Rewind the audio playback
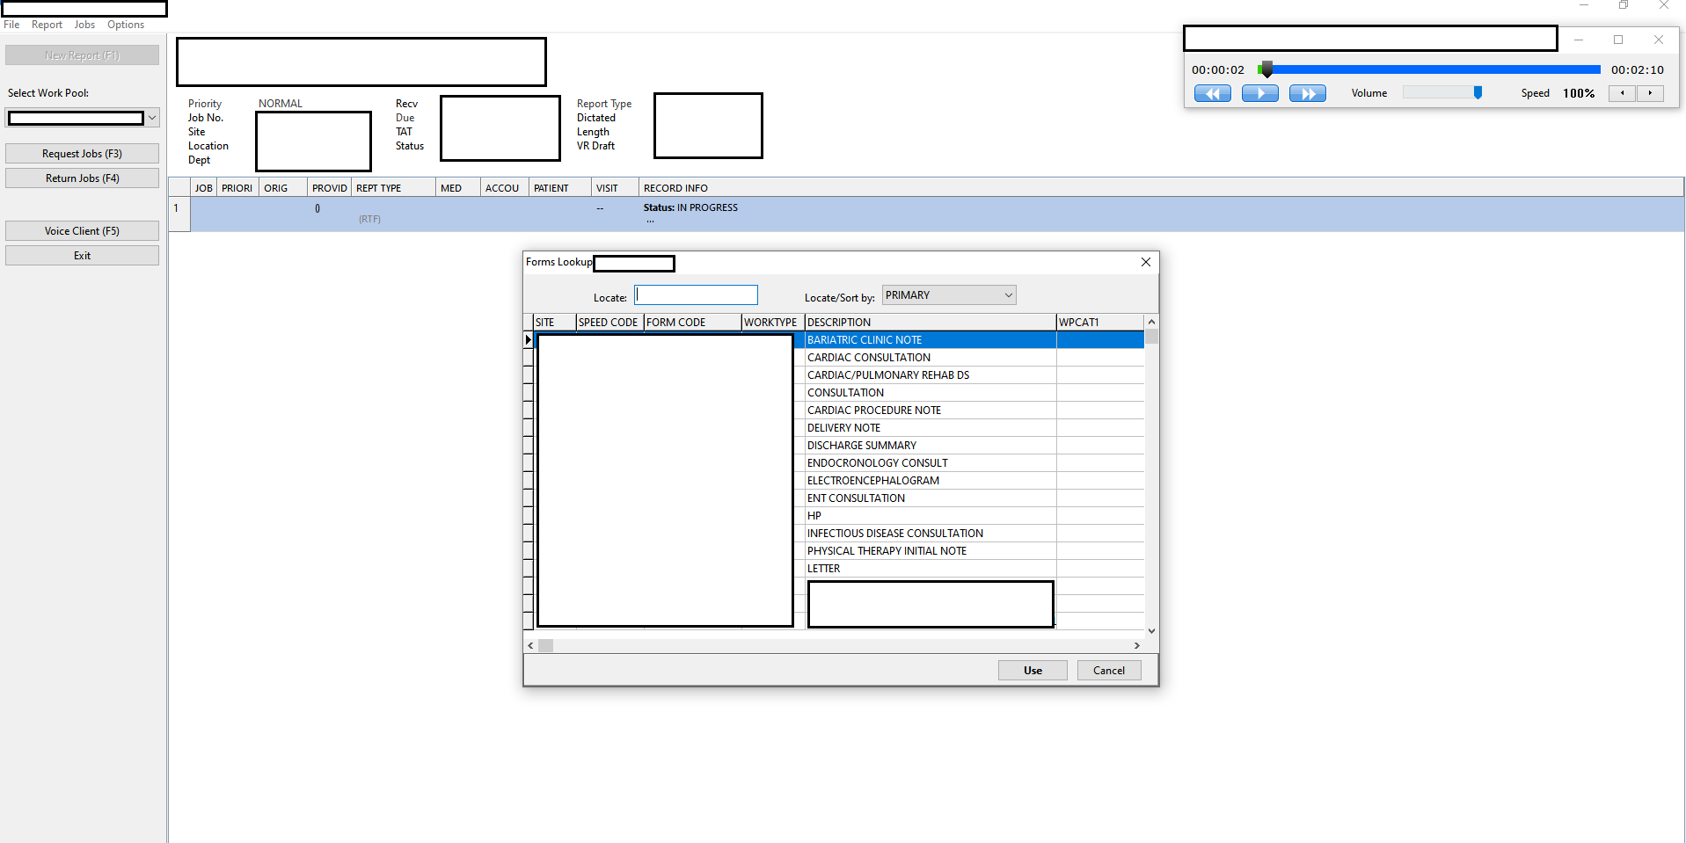 tap(1212, 93)
